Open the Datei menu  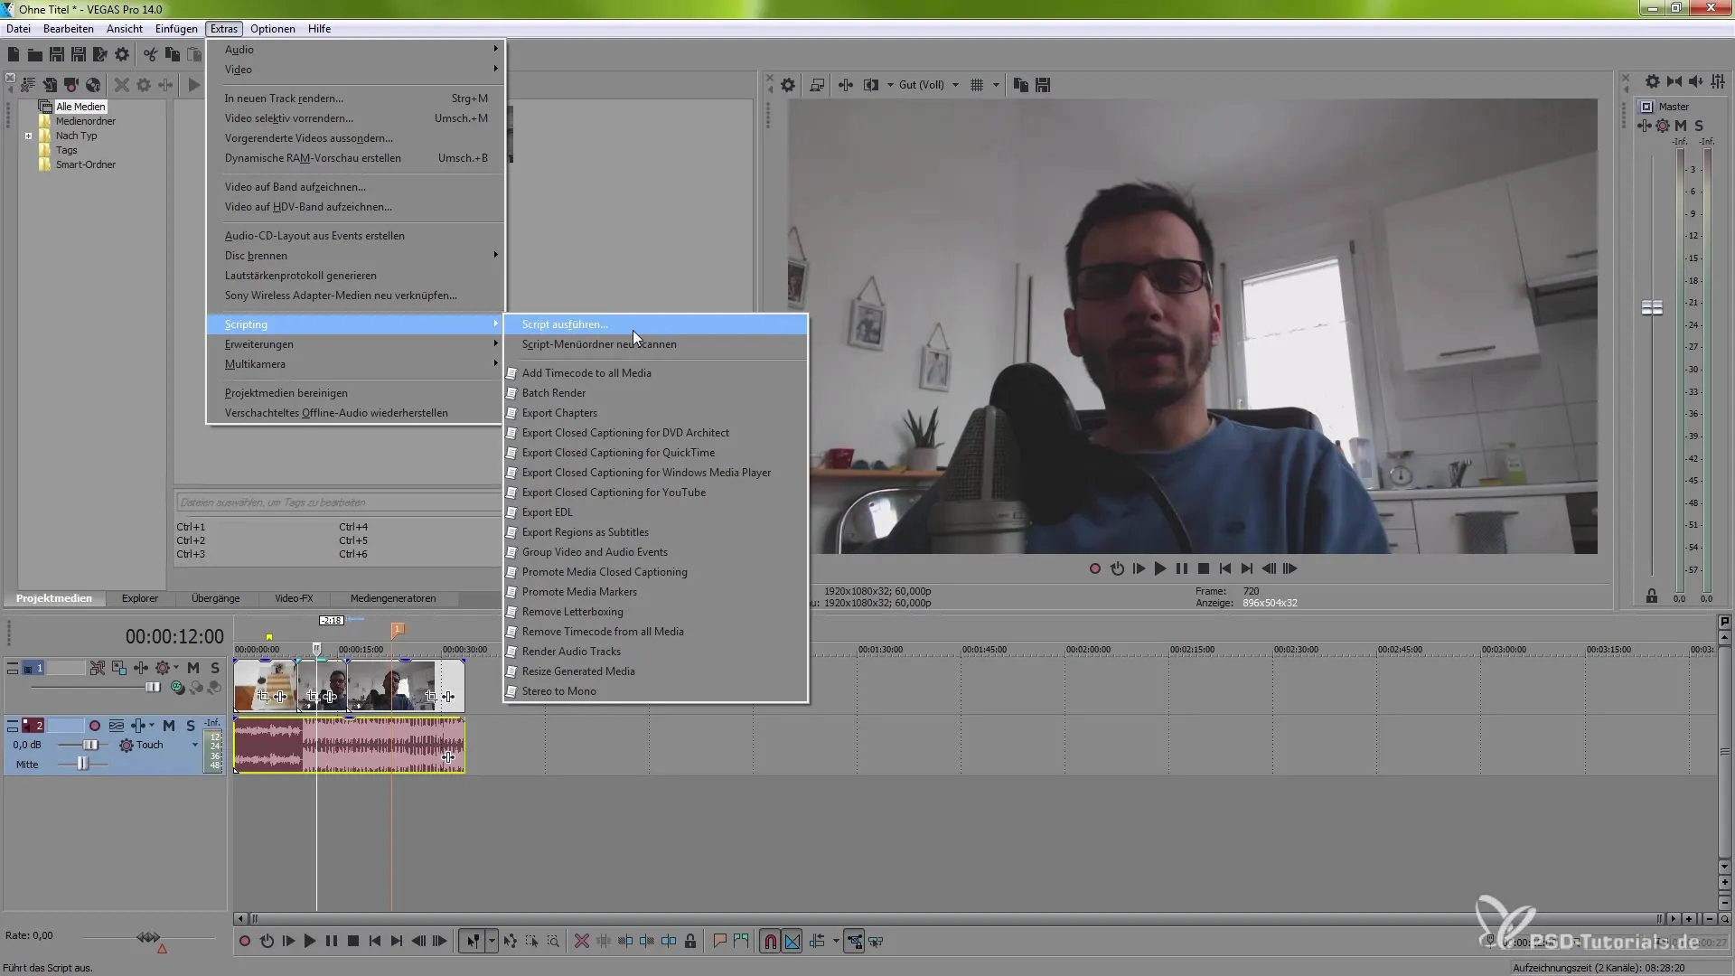point(18,29)
